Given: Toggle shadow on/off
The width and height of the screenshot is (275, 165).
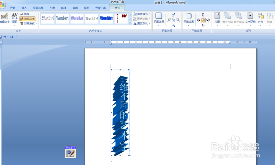Looking at the screenshot, I should (174, 20).
